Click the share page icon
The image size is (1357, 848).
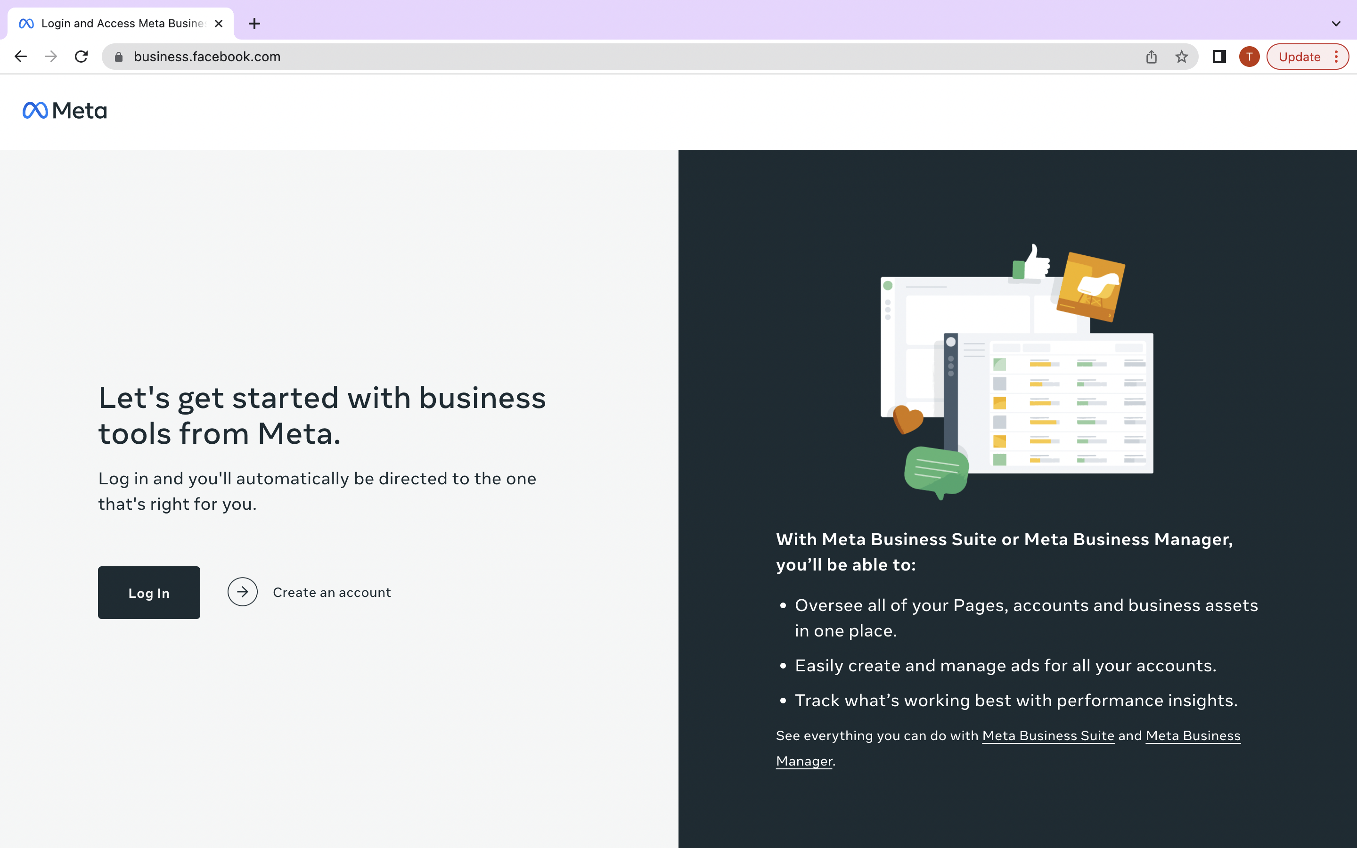pyautogui.click(x=1151, y=57)
